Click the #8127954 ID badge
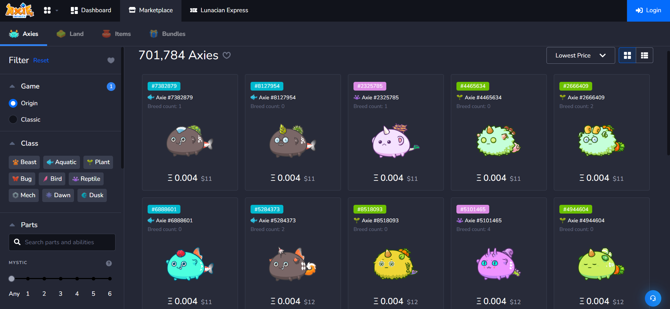Image resolution: width=670 pixels, height=309 pixels. (x=267, y=86)
